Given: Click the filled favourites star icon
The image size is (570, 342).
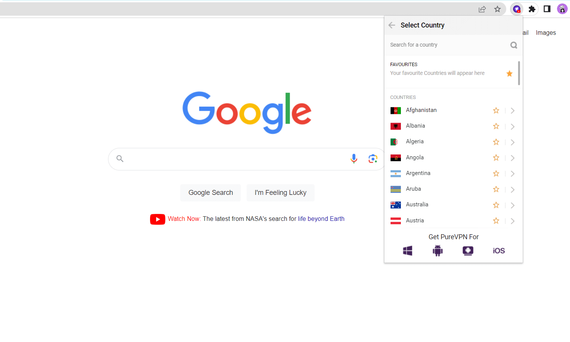Looking at the screenshot, I should tap(509, 73).
